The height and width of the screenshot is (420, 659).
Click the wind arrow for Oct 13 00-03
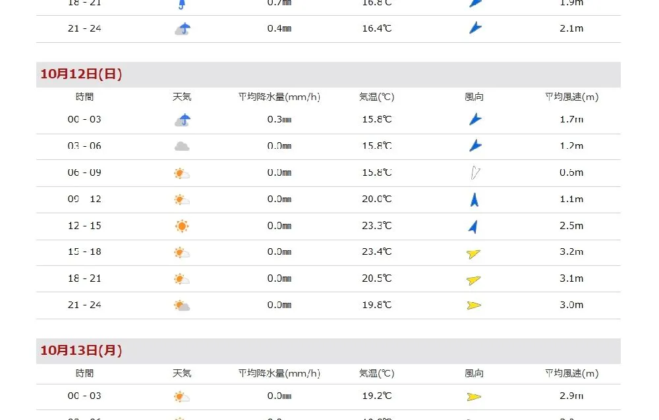coord(473,396)
